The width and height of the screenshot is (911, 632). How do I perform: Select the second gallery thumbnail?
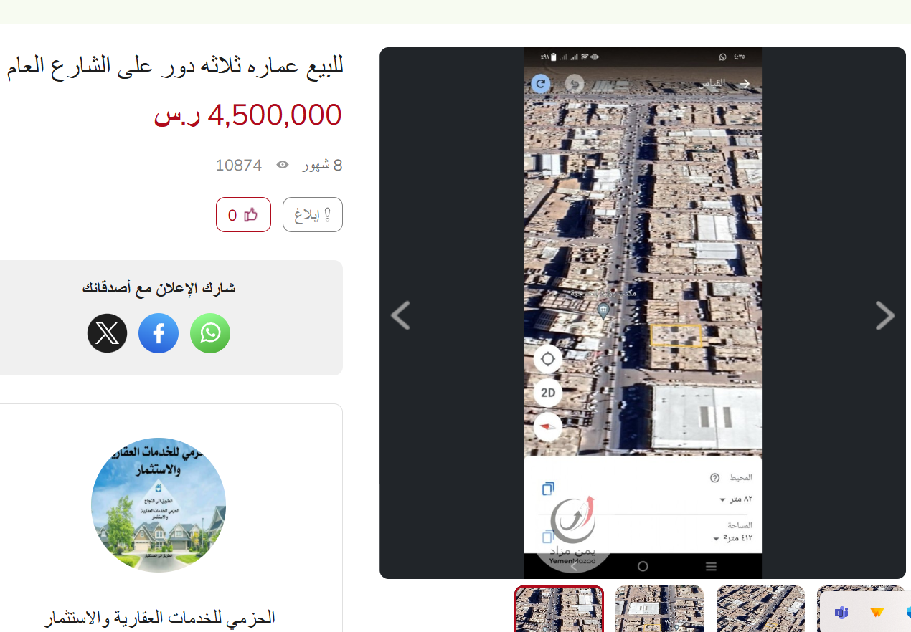(x=659, y=609)
